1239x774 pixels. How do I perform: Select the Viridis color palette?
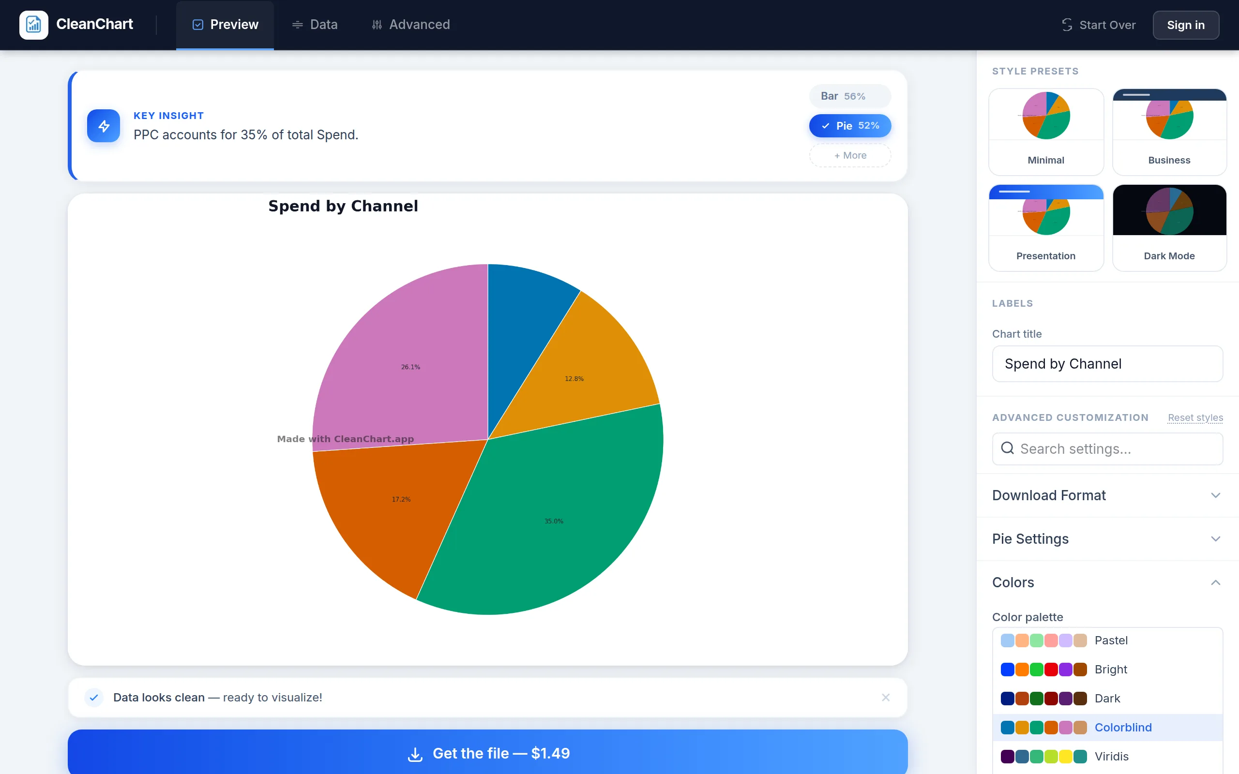click(1107, 757)
